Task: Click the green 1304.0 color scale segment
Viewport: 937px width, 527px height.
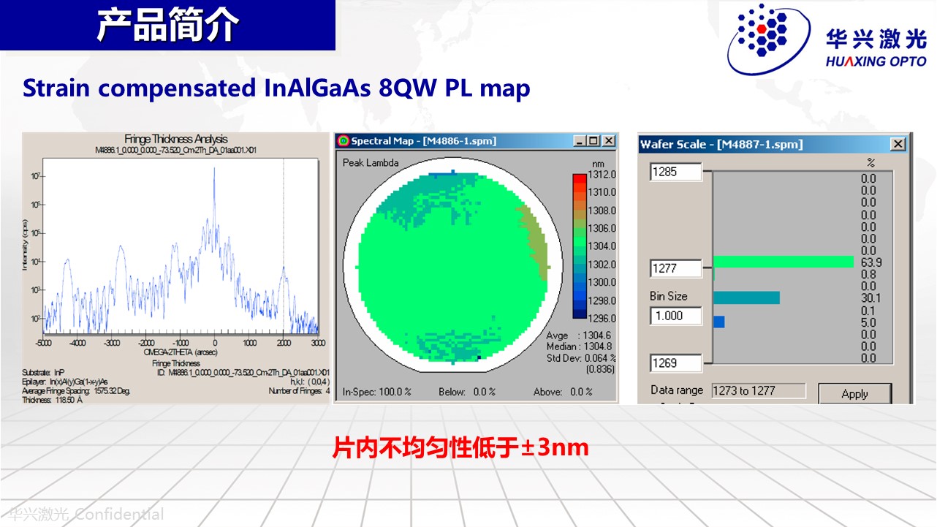Action: coord(579,242)
